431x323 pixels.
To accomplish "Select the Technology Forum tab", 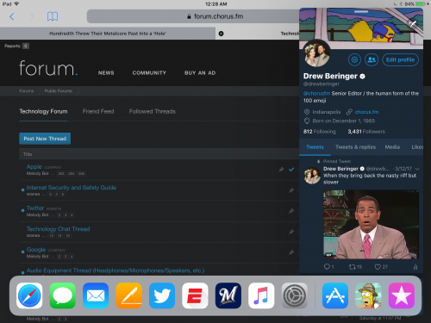I will tap(43, 111).
